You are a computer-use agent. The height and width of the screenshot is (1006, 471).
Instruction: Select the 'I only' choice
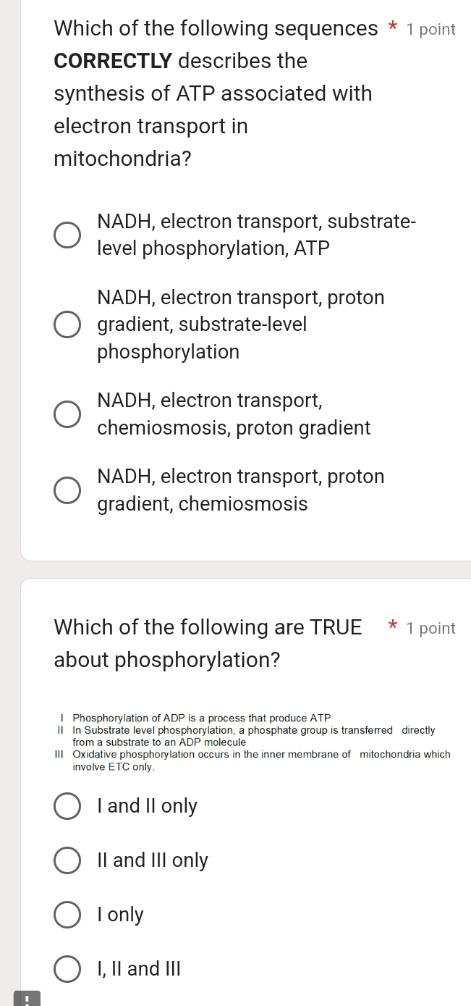click(x=67, y=914)
